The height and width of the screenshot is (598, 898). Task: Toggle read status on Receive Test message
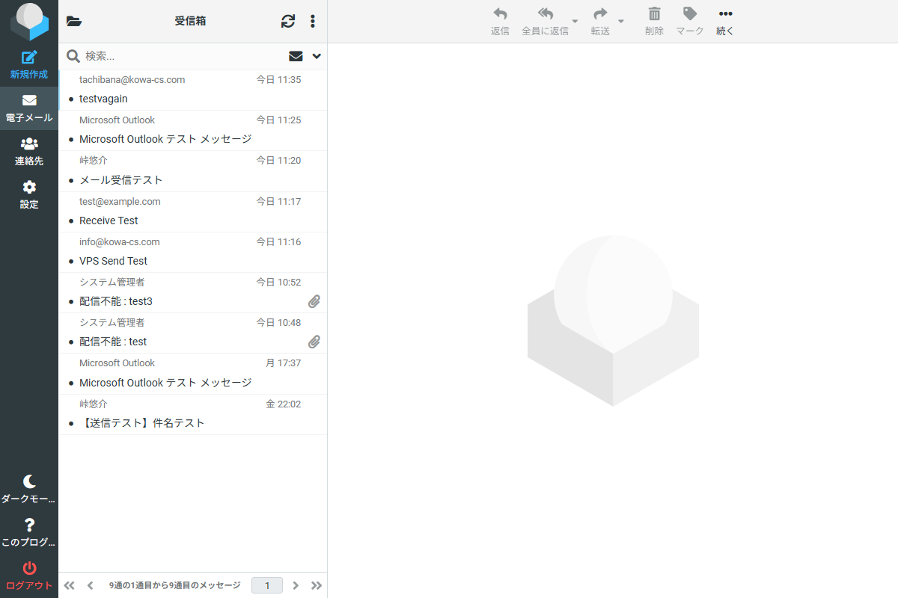70,221
